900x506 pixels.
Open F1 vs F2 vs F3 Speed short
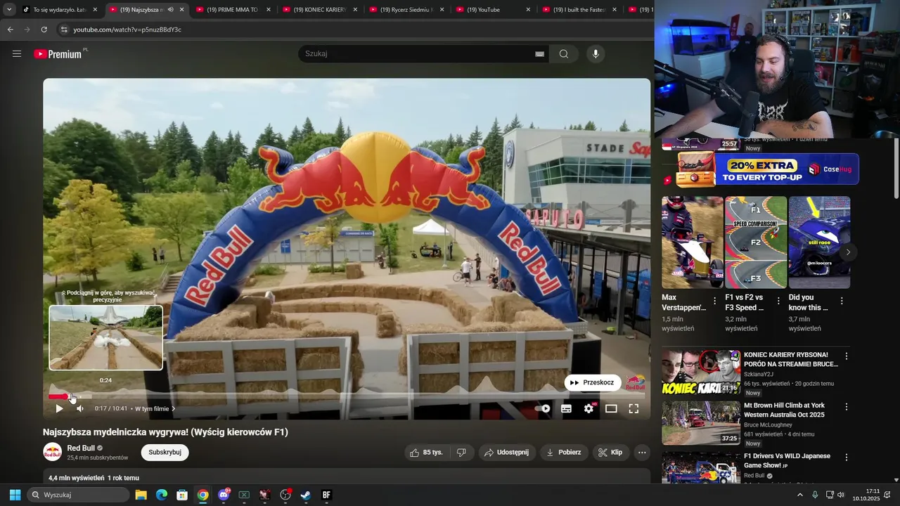756,242
